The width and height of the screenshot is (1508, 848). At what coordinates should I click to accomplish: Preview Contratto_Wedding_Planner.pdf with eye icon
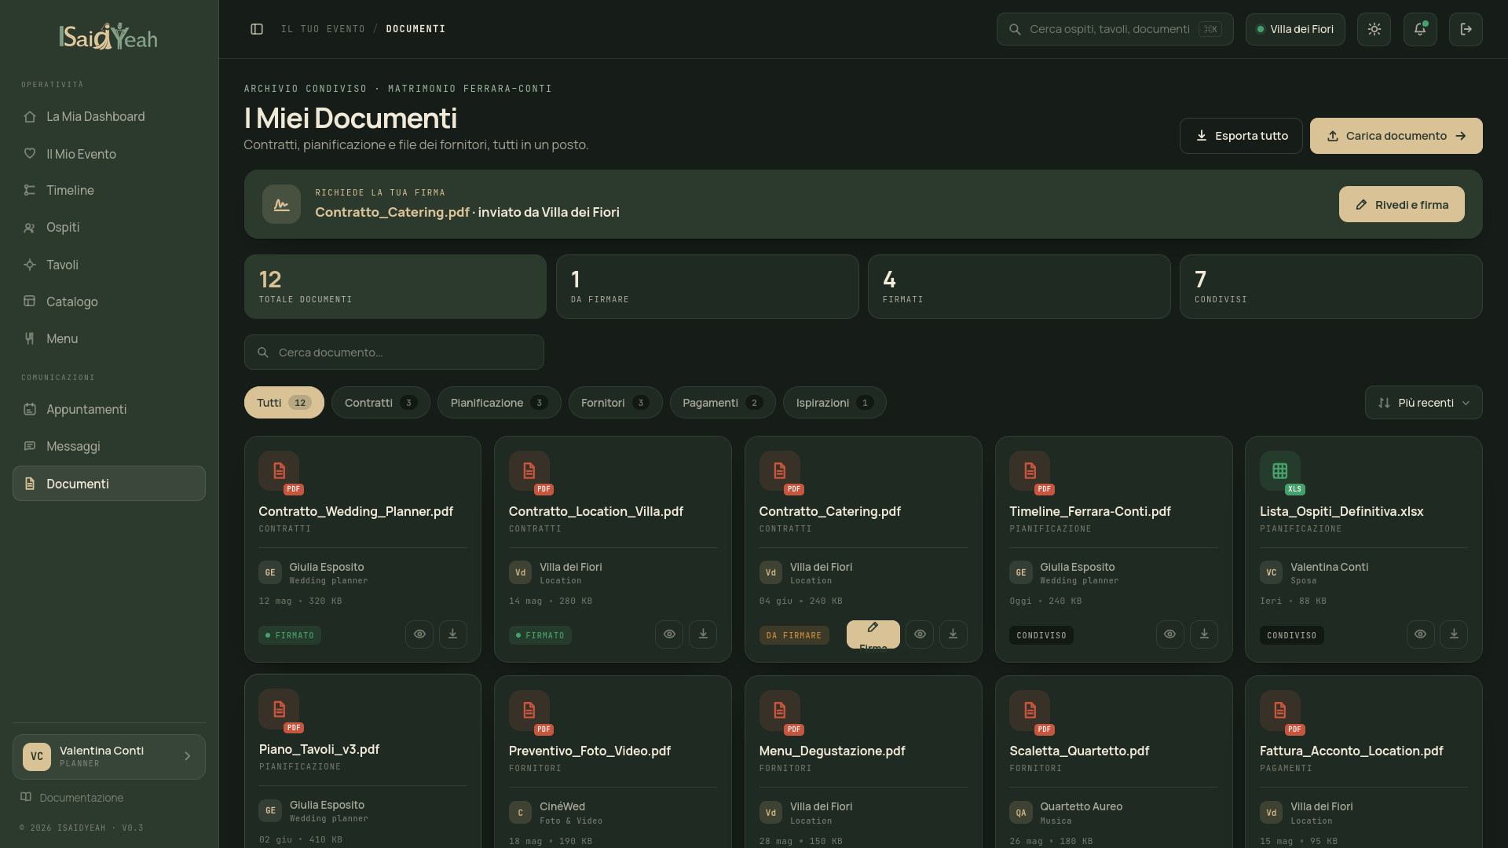point(419,634)
